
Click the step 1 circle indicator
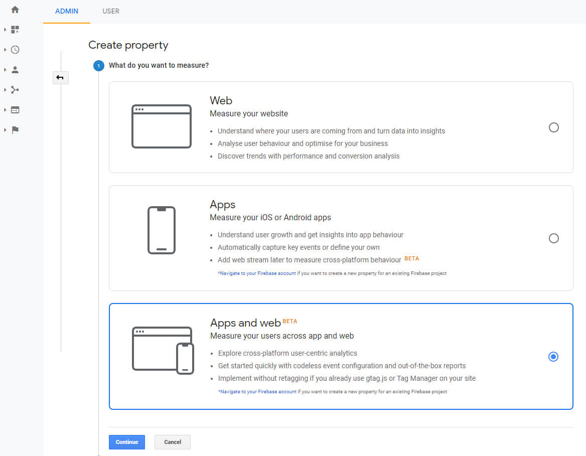point(98,65)
